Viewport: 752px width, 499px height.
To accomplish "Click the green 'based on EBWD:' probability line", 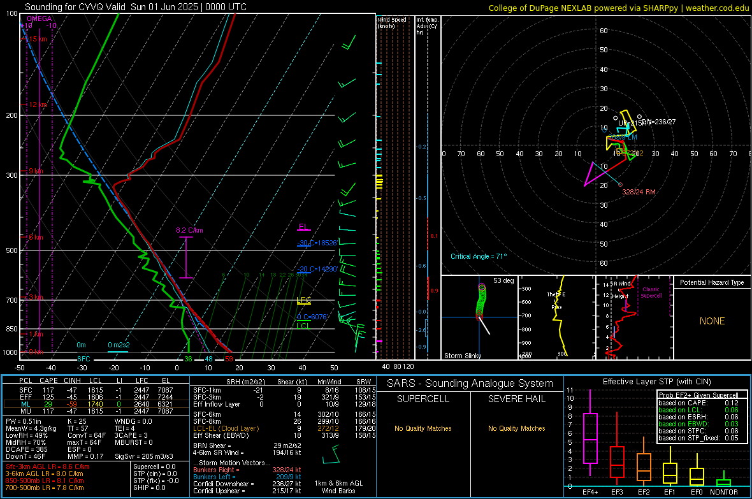I will pyautogui.click(x=698, y=424).
